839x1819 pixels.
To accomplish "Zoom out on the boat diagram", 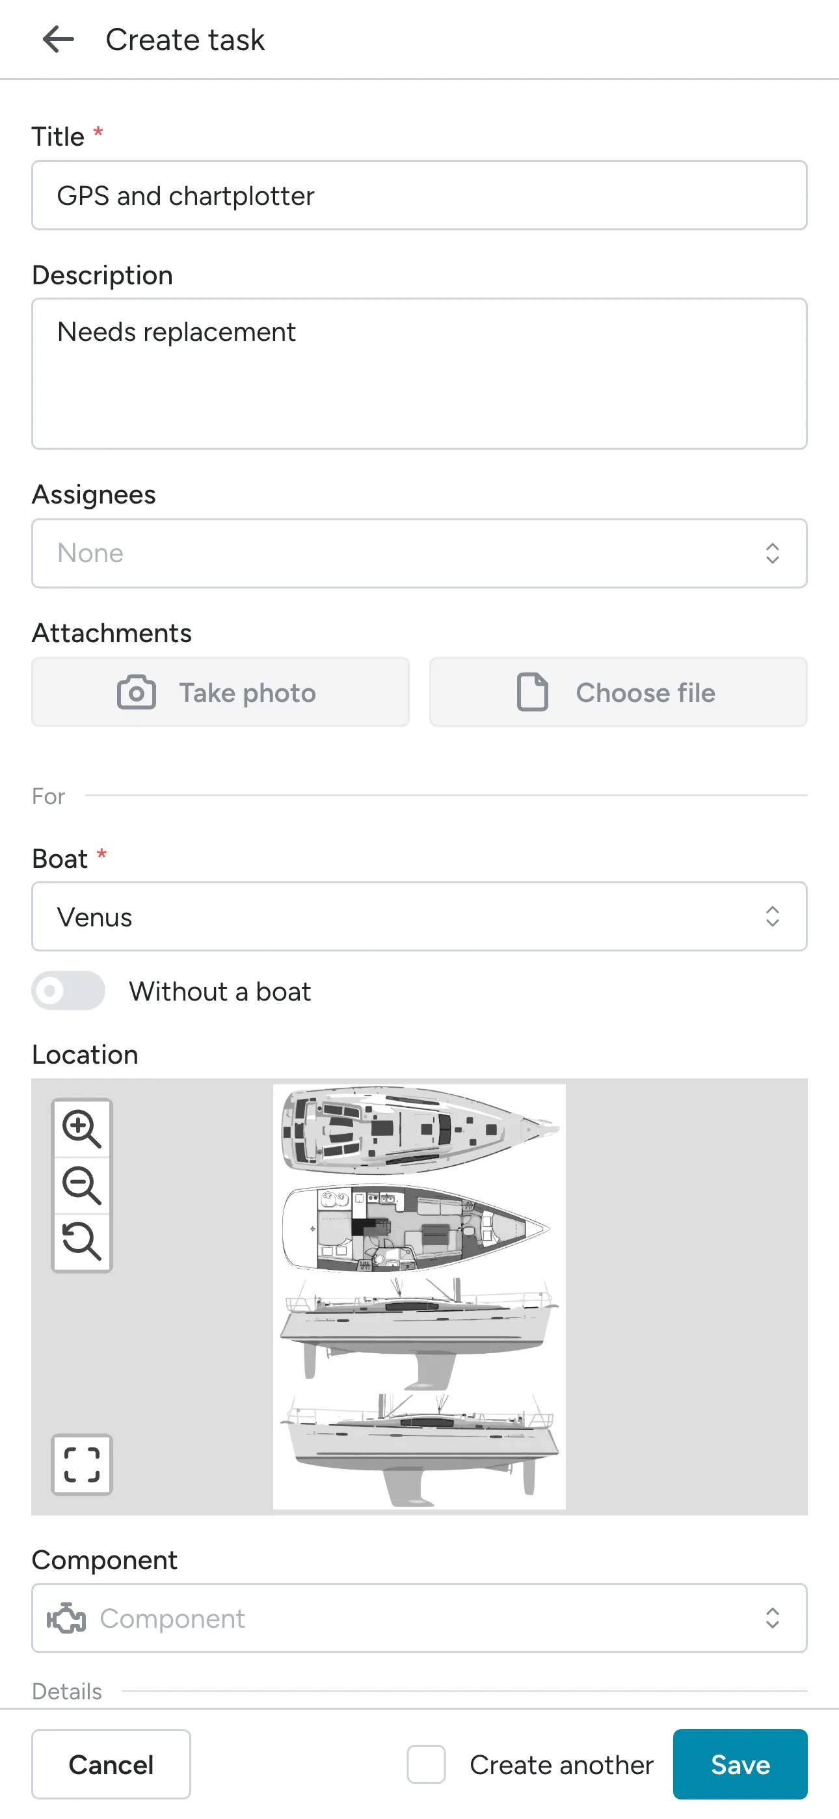I will (81, 1185).
